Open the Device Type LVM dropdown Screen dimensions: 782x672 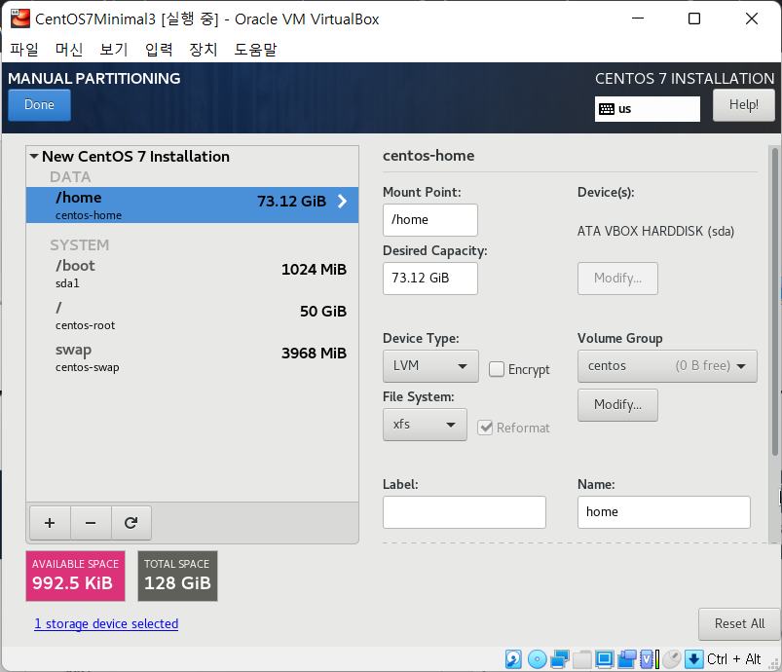pos(430,365)
